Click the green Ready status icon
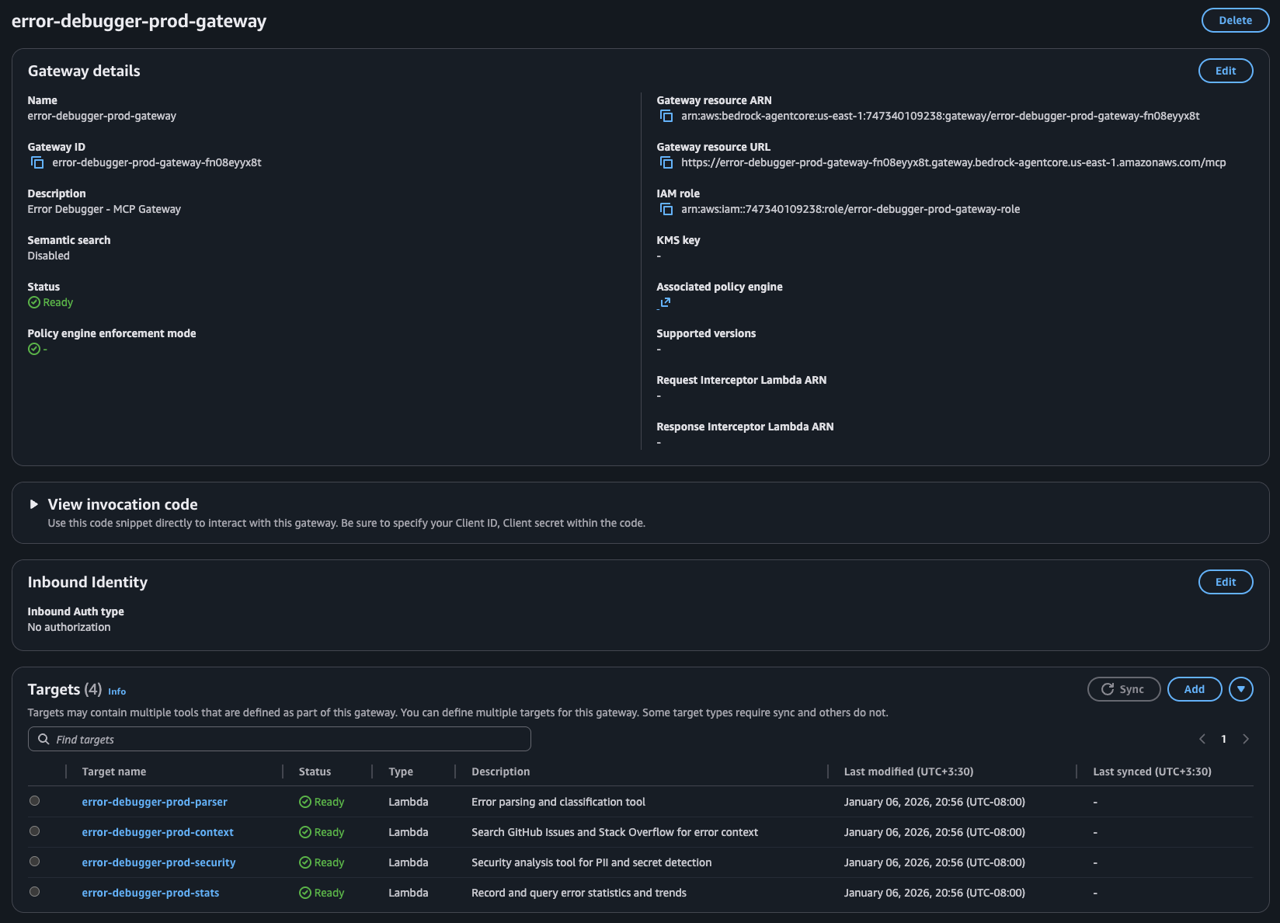This screenshot has height=923, width=1280. pos(33,302)
